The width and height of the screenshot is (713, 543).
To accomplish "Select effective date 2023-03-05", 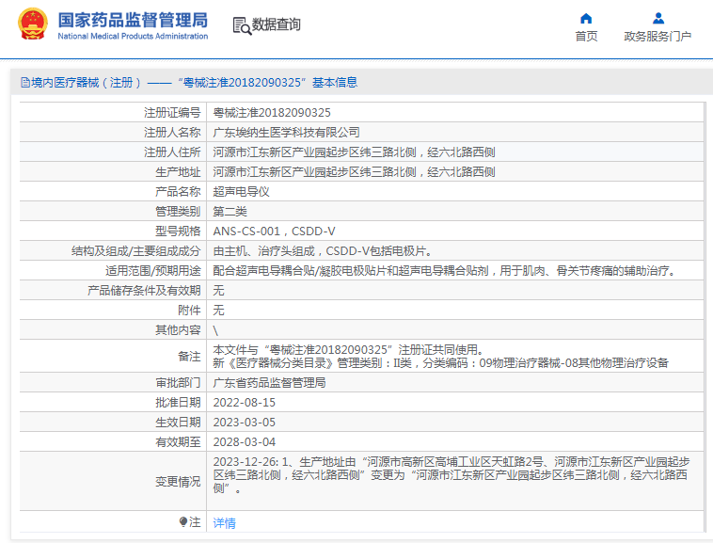I will pyautogui.click(x=245, y=422).
